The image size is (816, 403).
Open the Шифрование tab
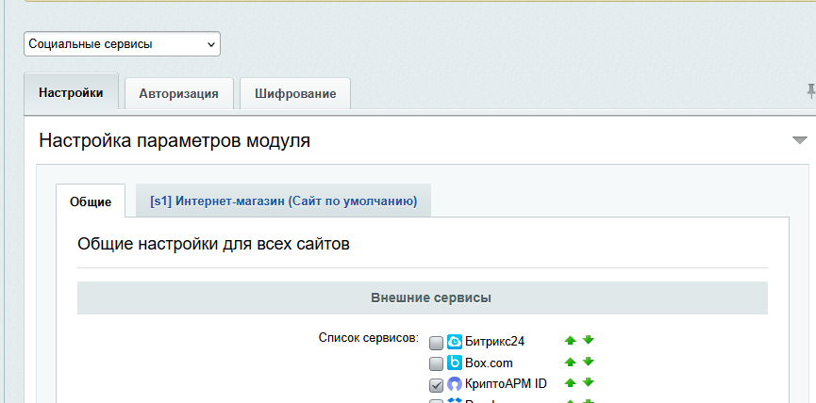click(294, 93)
